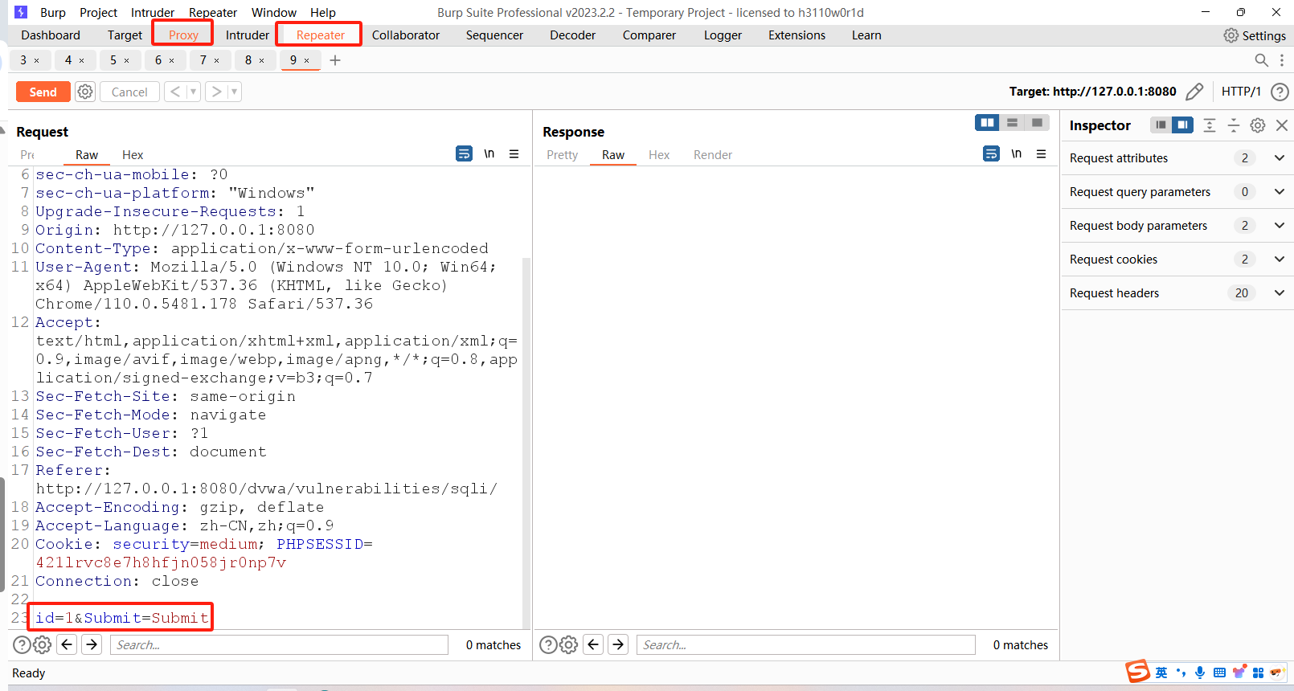This screenshot has width=1294, height=691.
Task: Close Repeater tab 9
Action: tap(306, 60)
